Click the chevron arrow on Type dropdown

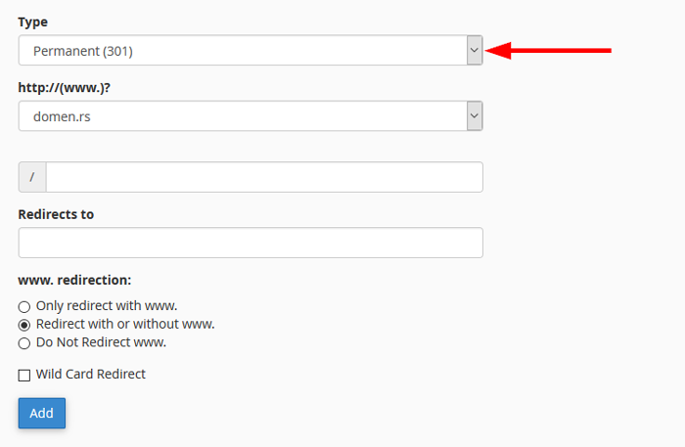click(x=475, y=50)
